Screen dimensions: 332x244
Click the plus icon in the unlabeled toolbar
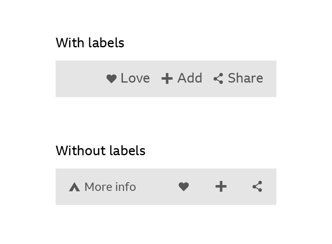click(x=221, y=187)
